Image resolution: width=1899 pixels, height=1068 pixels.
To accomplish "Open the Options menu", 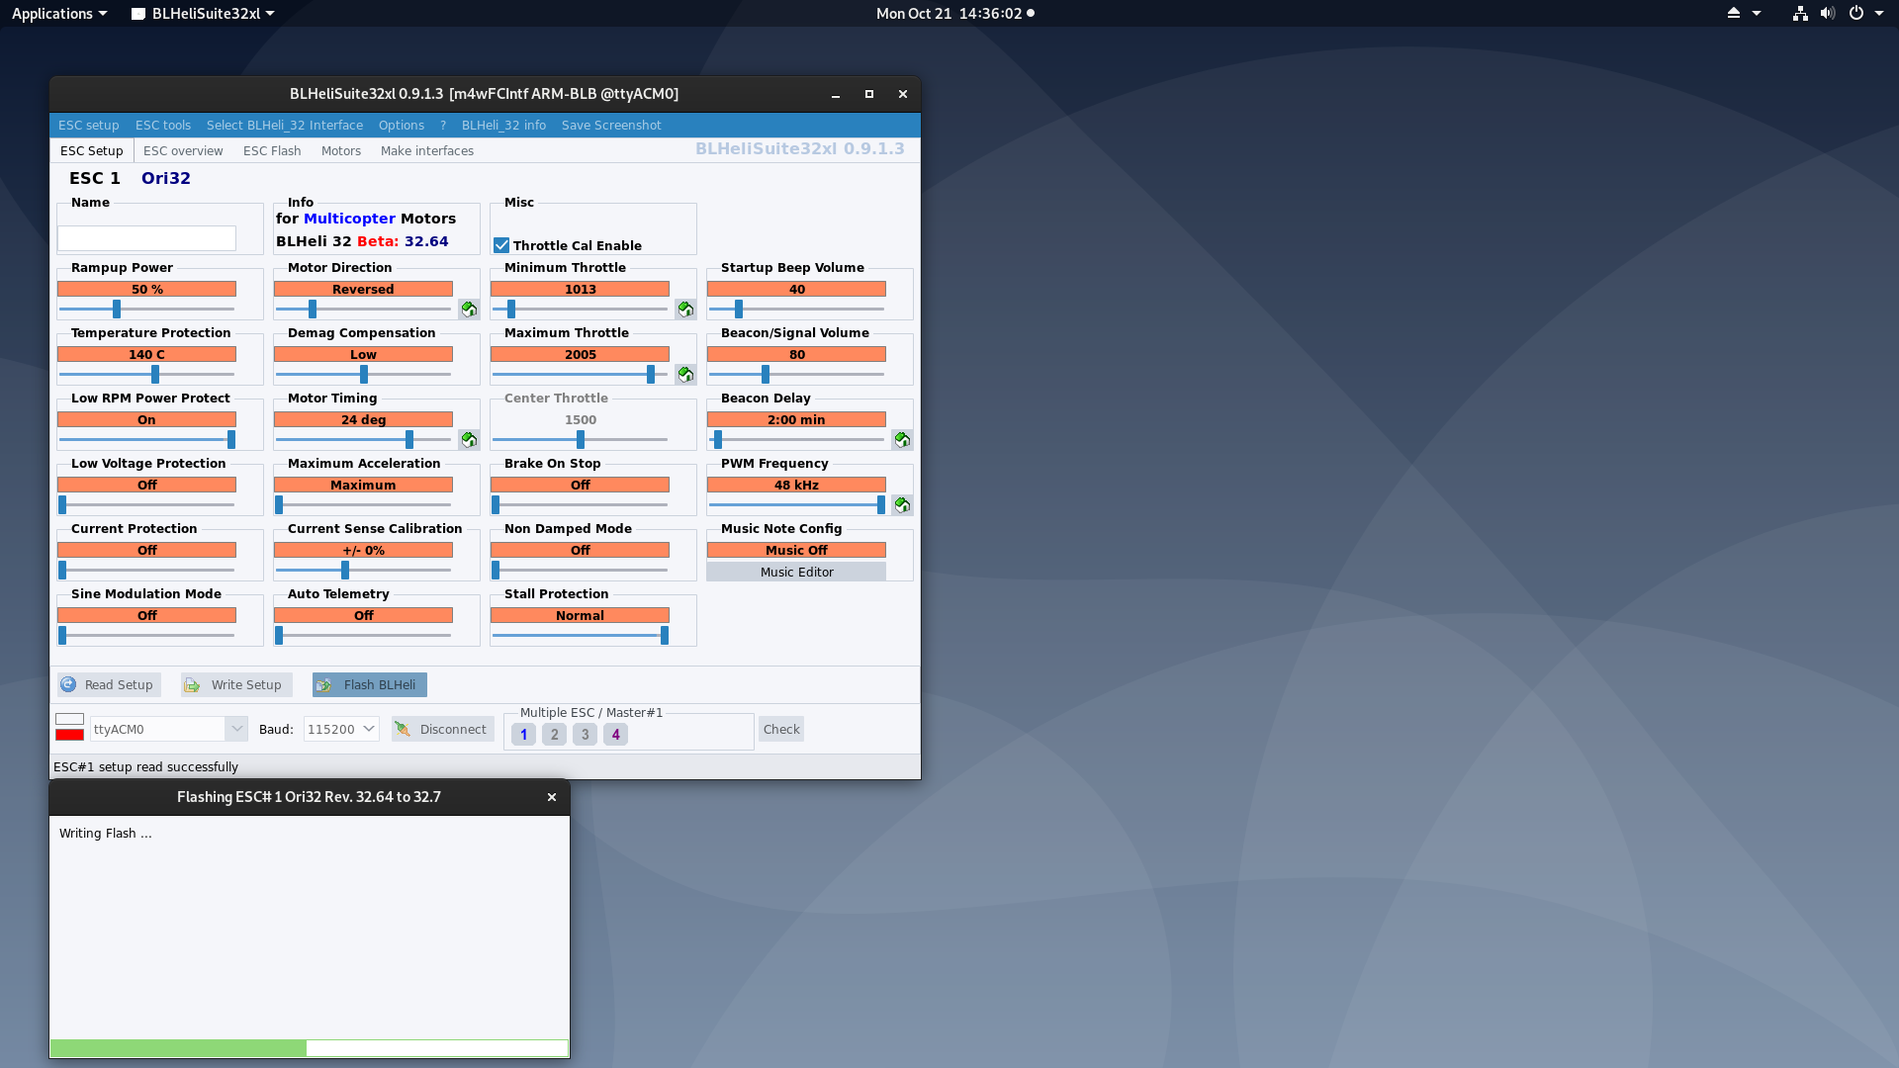I will click(402, 126).
